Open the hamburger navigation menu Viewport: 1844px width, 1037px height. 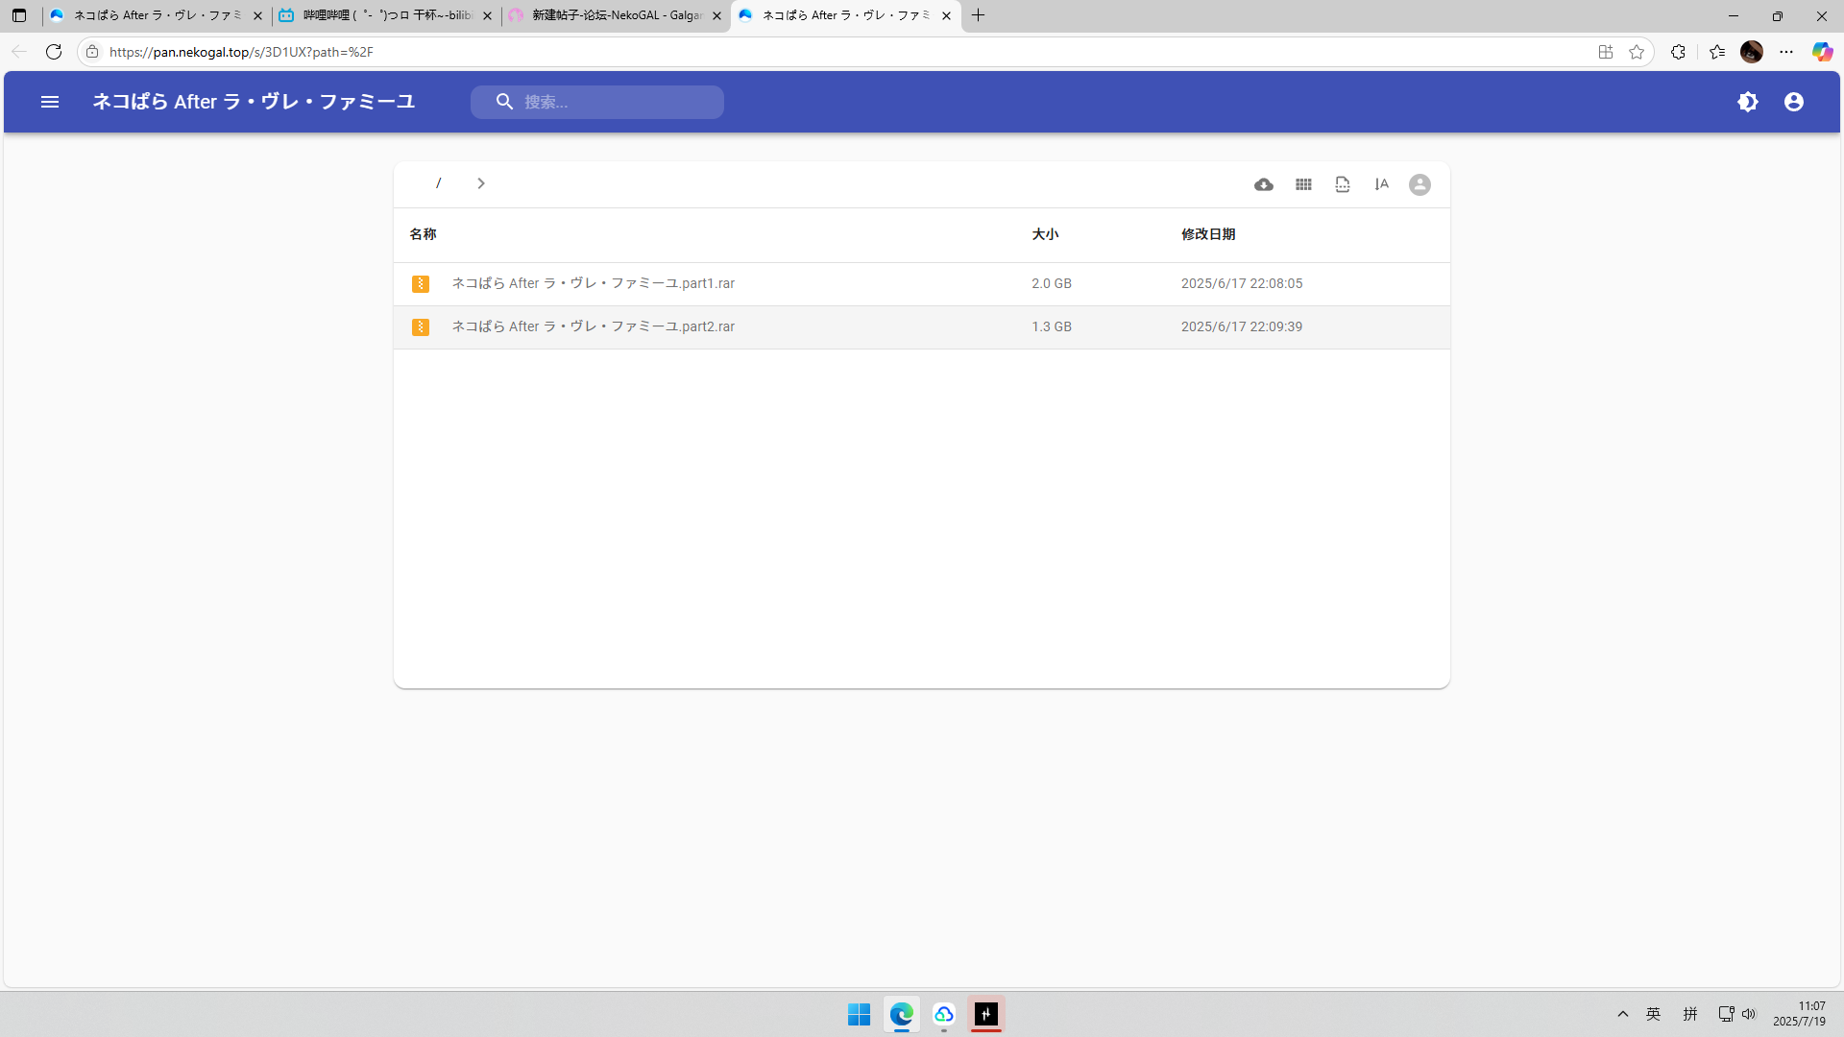[50, 102]
